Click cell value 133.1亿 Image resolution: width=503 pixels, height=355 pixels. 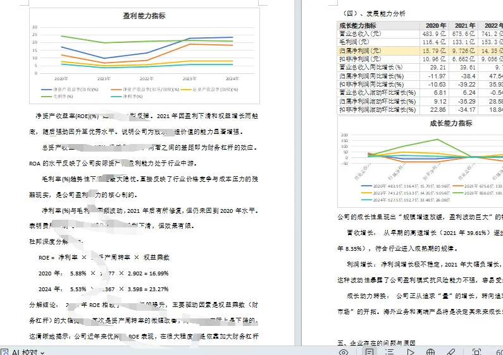(x=463, y=42)
